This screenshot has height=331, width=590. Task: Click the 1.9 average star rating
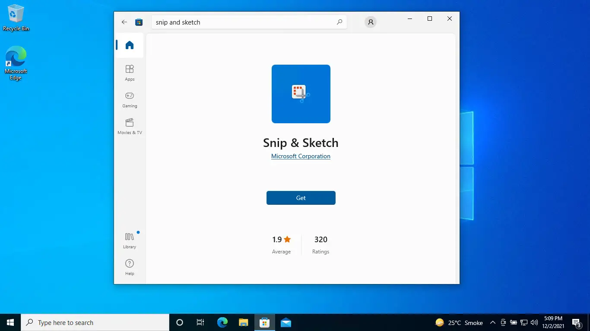coord(281,244)
